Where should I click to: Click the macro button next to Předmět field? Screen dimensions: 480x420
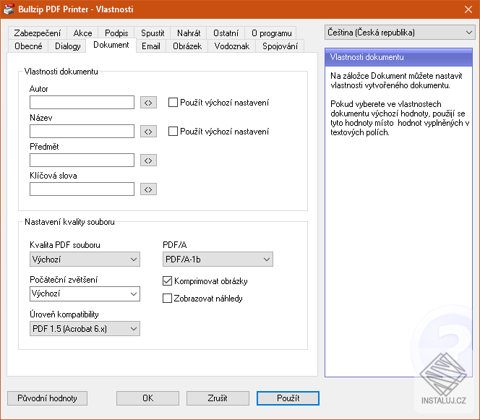coord(148,160)
